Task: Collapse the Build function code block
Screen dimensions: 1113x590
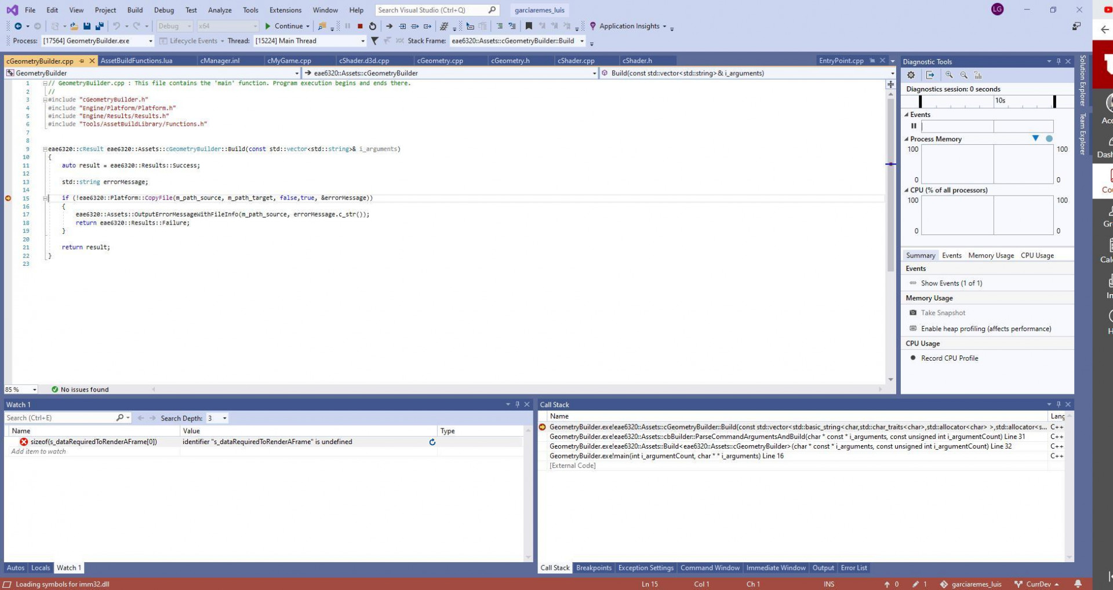Action: point(45,149)
